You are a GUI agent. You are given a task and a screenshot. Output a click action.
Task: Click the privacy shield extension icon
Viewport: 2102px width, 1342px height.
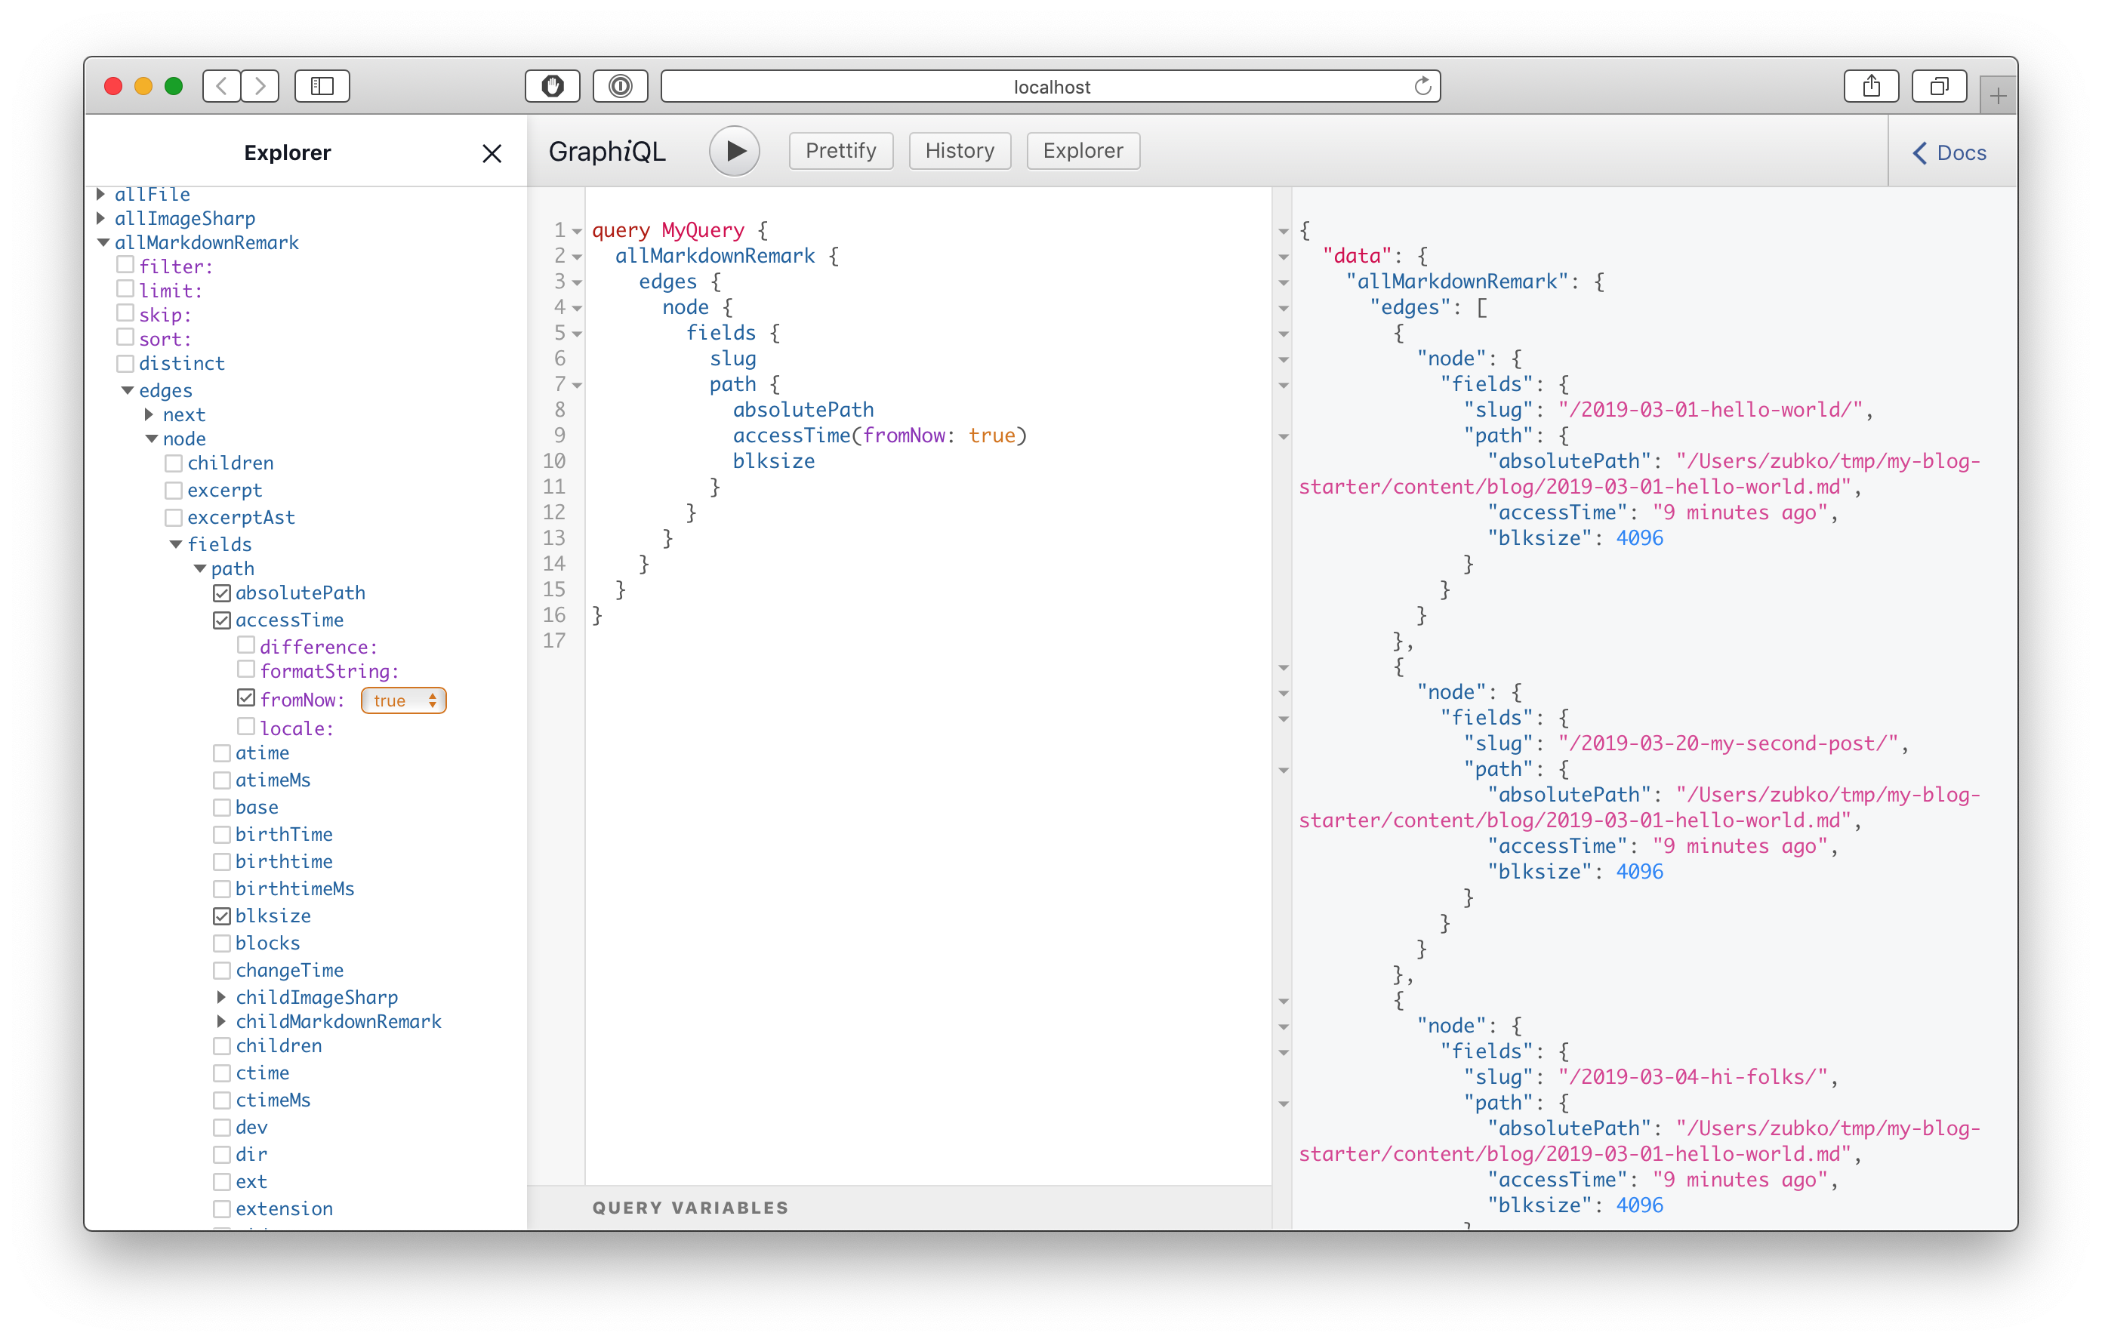pyautogui.click(x=552, y=85)
